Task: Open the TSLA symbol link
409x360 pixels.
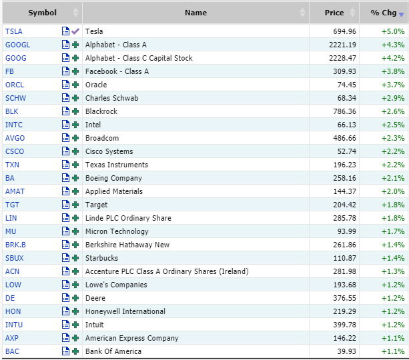Action: 14,31
